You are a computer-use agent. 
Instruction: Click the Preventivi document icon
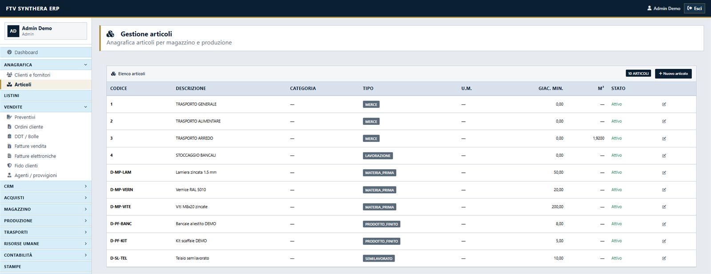coord(9,117)
